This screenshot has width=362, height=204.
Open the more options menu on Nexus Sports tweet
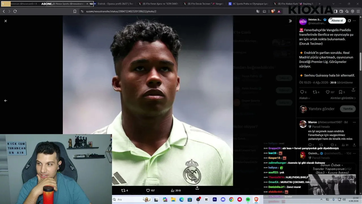pyautogui.click(x=354, y=21)
